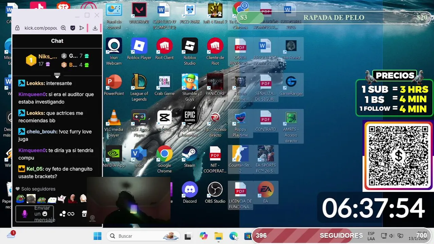Viewport: 434px width, 244px height.
Task: Open the Epic Games Launcher shortcut
Action: coord(189,124)
